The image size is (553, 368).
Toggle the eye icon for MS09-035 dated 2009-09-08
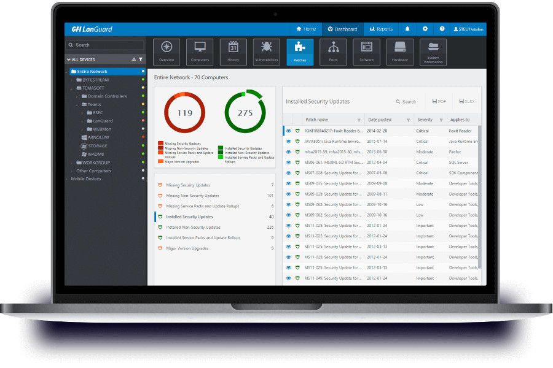click(x=289, y=183)
